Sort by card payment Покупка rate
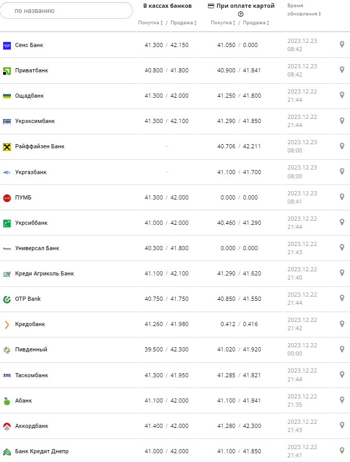The height and width of the screenshot is (462, 350). [223, 23]
